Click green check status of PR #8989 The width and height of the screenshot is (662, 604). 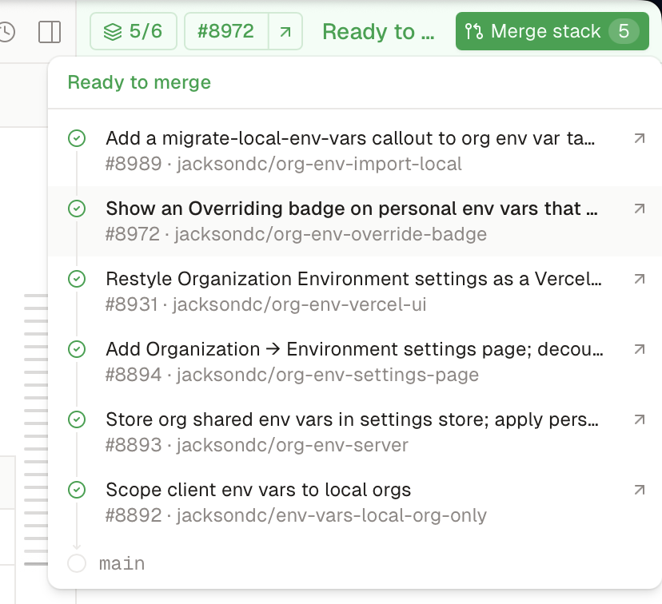(x=77, y=138)
